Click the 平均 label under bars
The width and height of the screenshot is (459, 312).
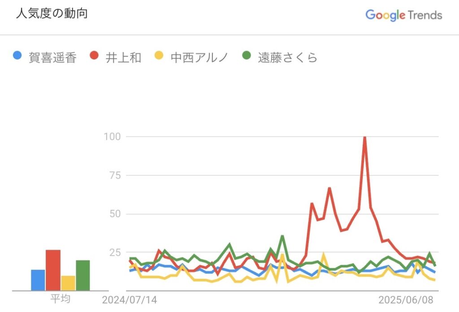[x=61, y=299]
